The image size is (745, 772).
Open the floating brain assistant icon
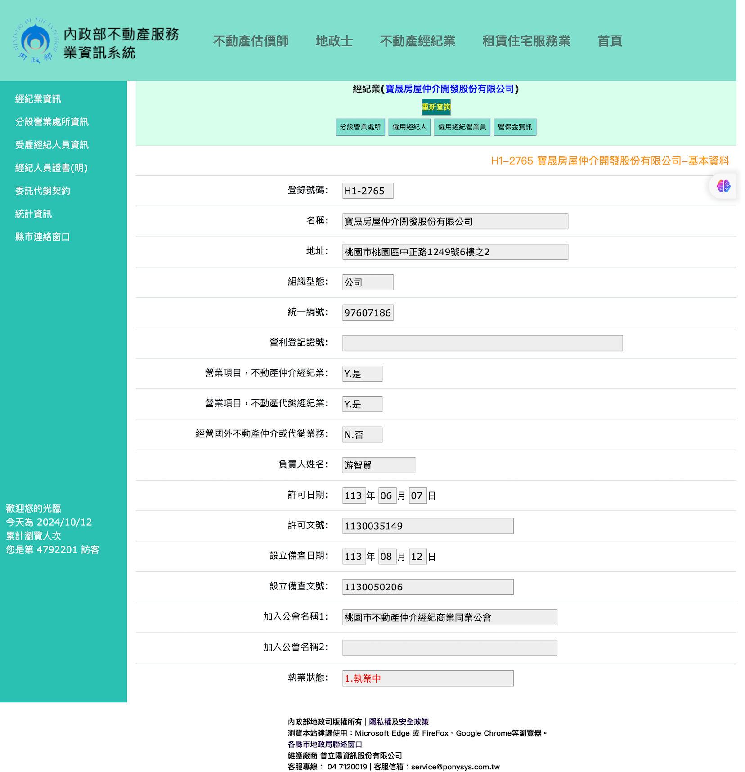pyautogui.click(x=723, y=186)
